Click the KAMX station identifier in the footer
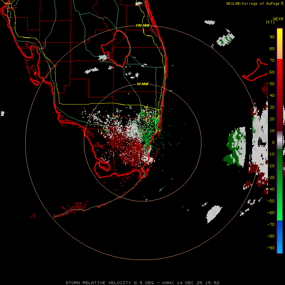 (x=168, y=283)
